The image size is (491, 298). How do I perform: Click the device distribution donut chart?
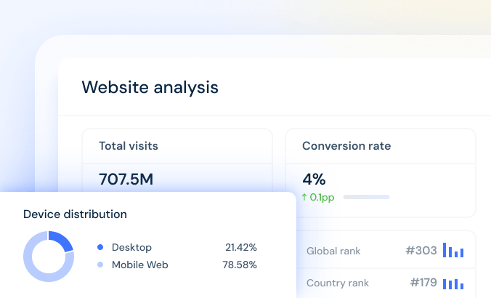pyautogui.click(x=49, y=257)
